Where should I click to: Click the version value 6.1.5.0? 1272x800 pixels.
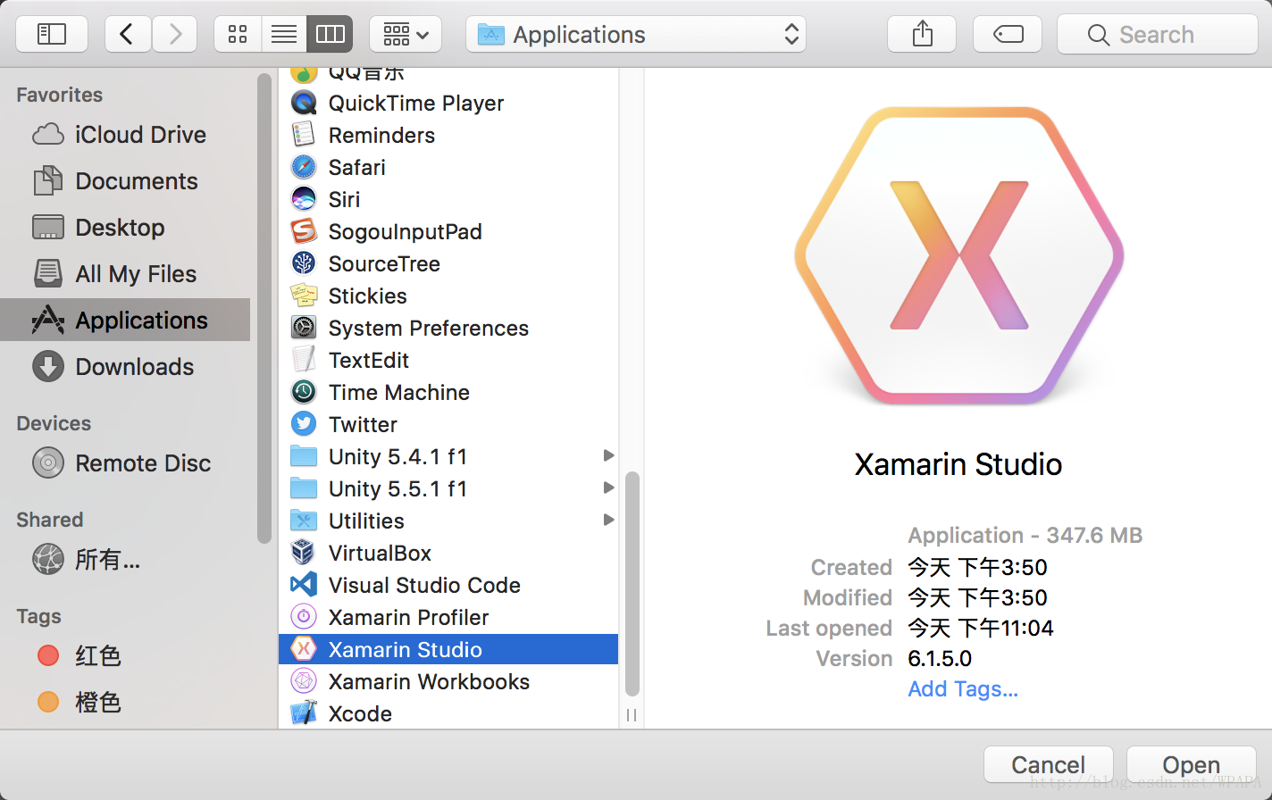pyautogui.click(x=940, y=659)
